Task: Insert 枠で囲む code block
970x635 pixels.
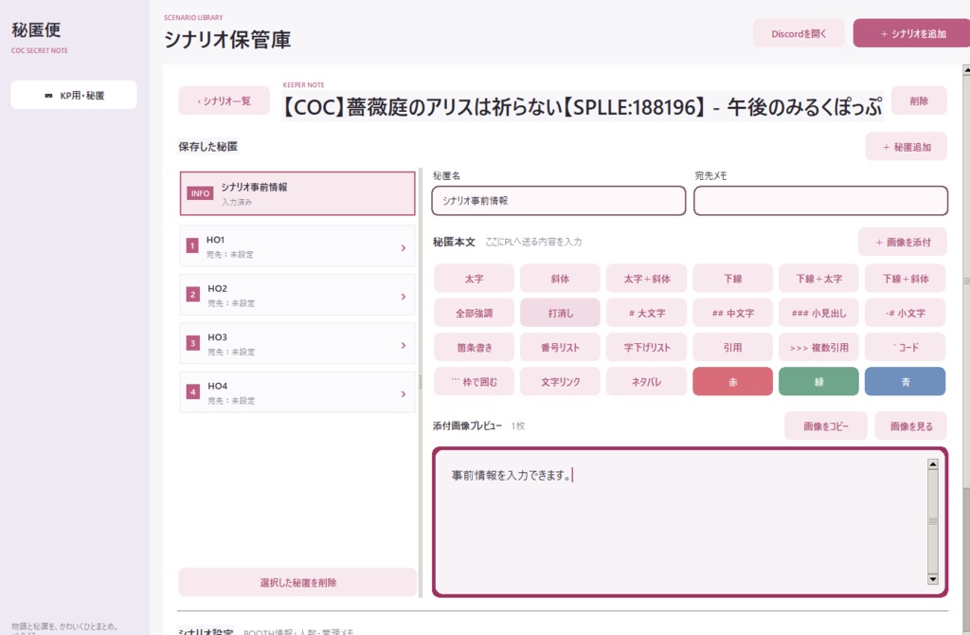Action: click(x=474, y=382)
